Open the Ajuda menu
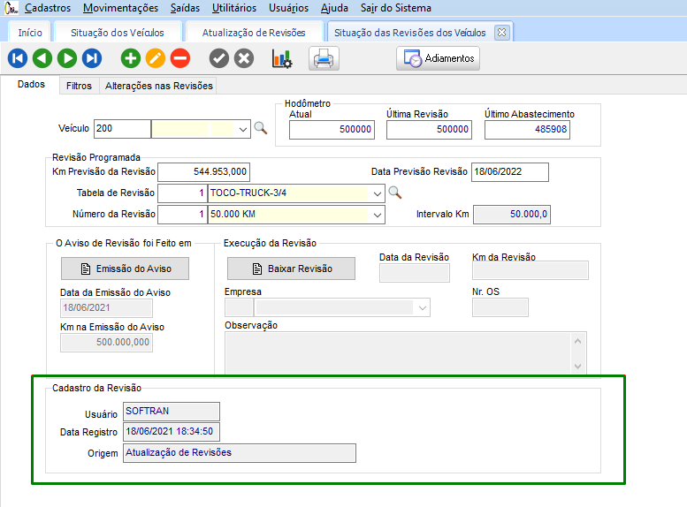This screenshot has height=507, width=687. click(334, 8)
